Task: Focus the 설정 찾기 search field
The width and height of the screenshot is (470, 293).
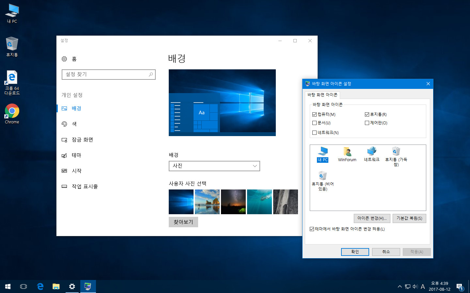Action: pos(109,75)
